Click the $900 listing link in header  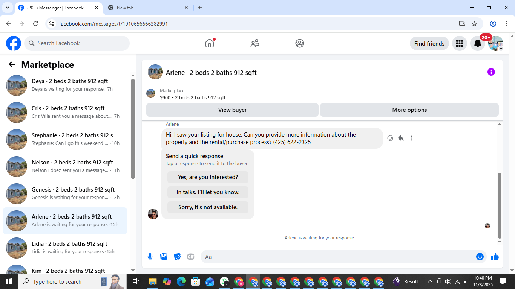(193, 97)
